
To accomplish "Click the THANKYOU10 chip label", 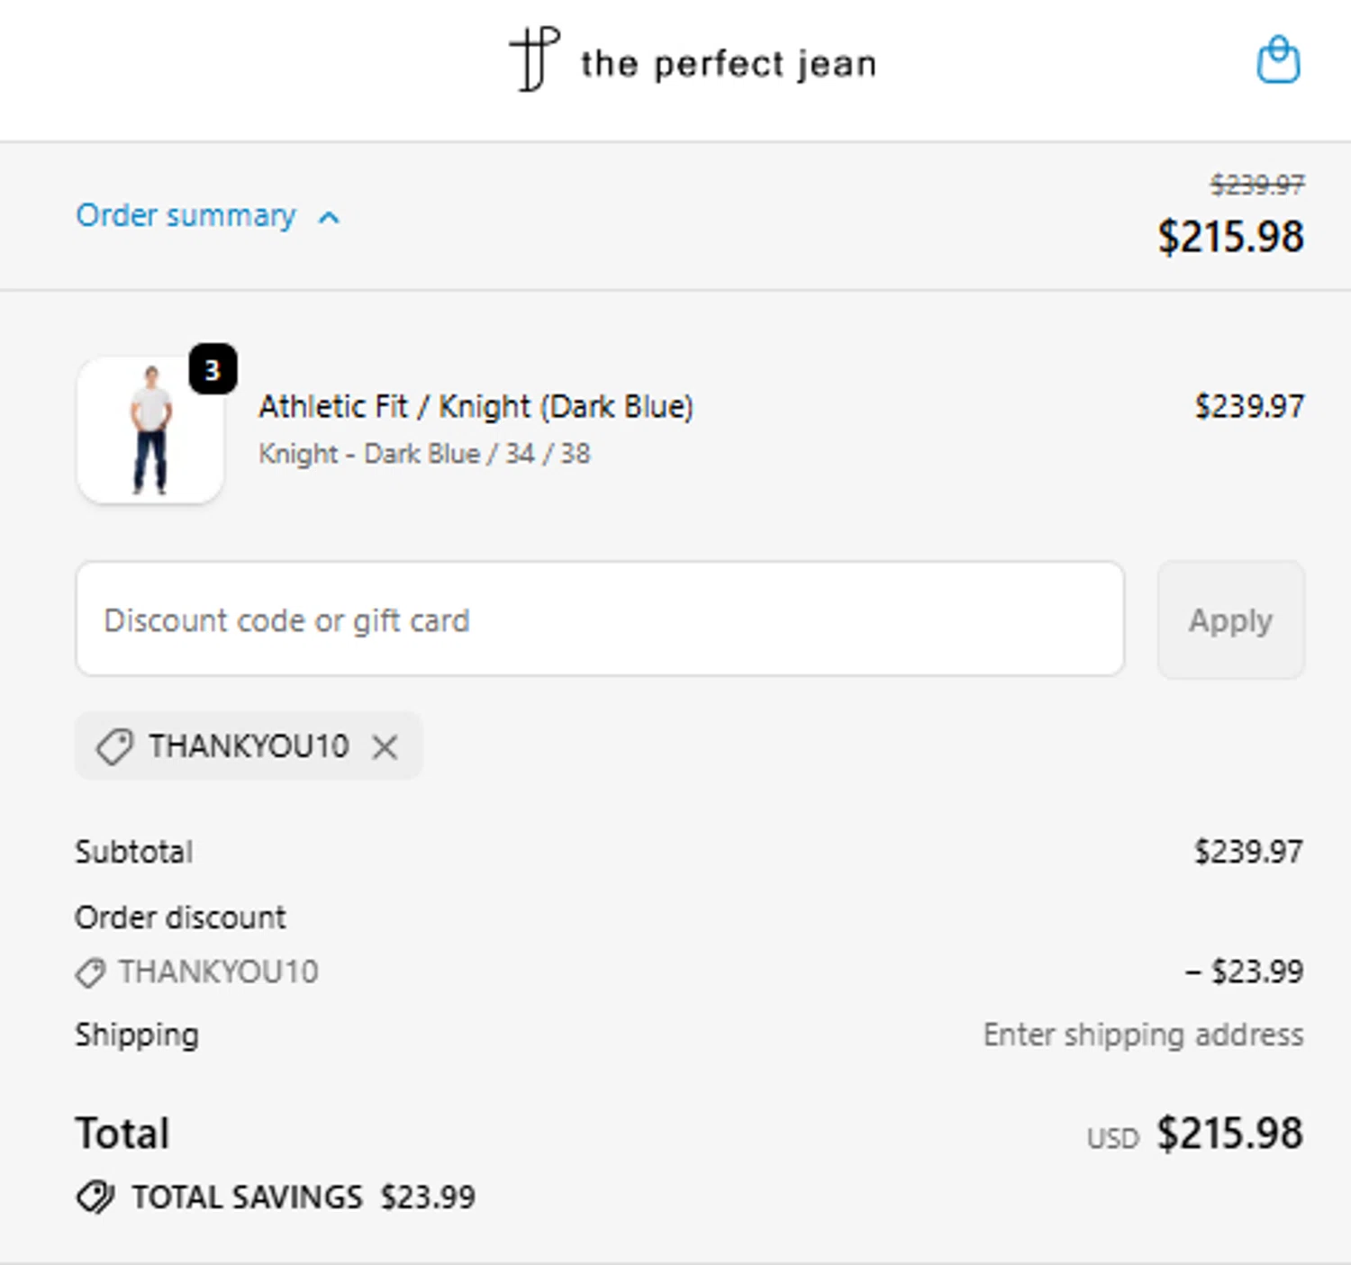I will [249, 746].
